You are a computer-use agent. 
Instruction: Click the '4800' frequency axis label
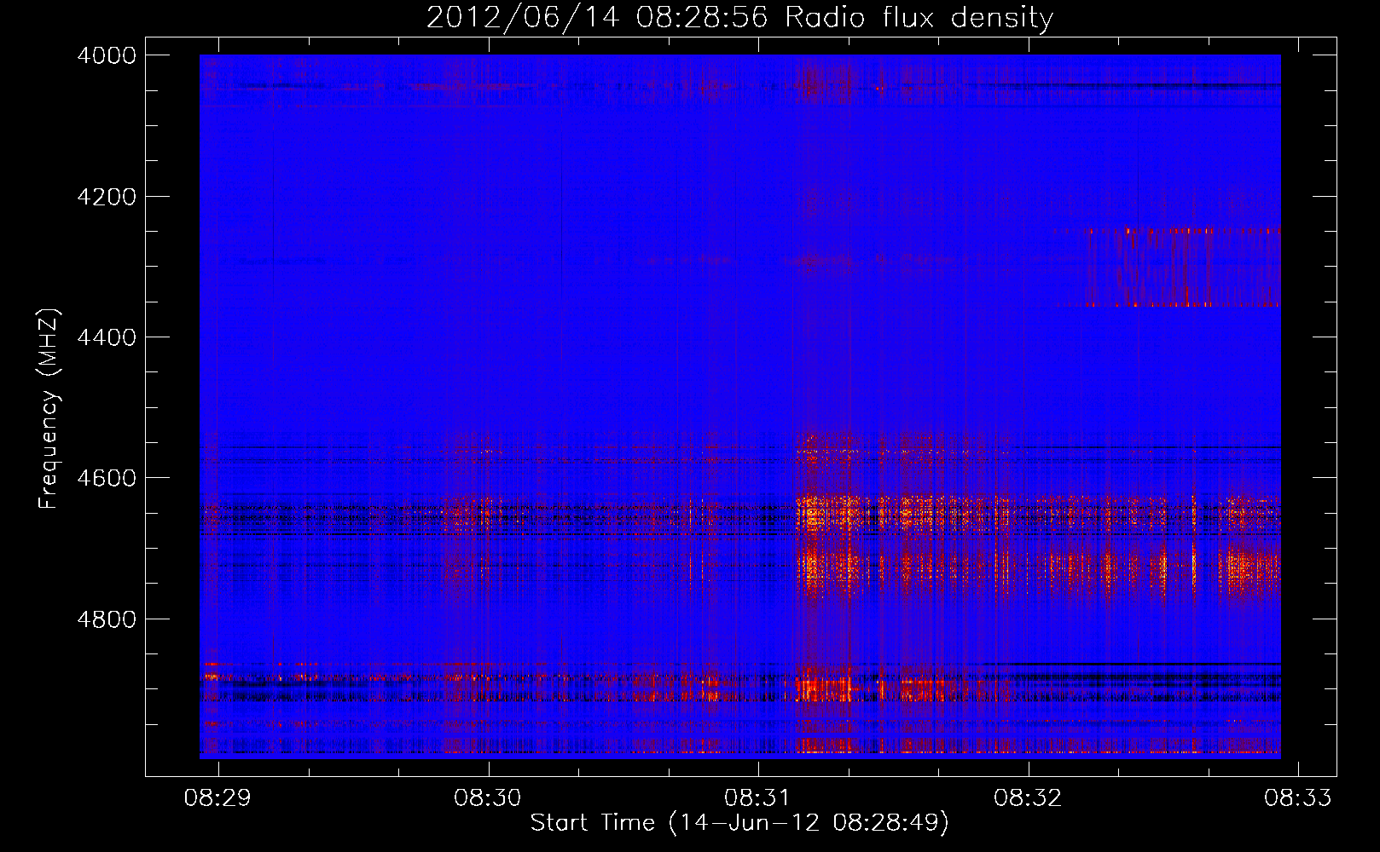point(107,619)
